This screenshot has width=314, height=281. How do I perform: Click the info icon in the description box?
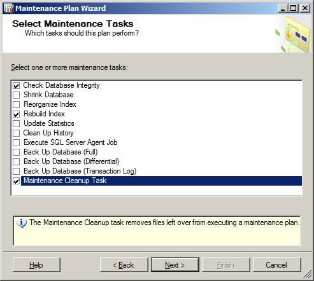[x=22, y=223]
